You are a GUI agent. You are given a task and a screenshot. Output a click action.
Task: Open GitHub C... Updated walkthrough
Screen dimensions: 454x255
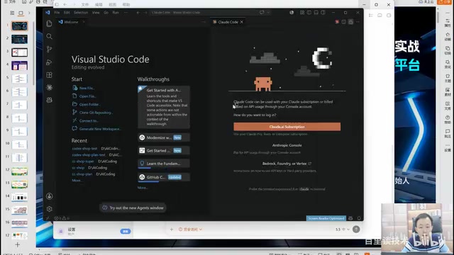(164, 177)
